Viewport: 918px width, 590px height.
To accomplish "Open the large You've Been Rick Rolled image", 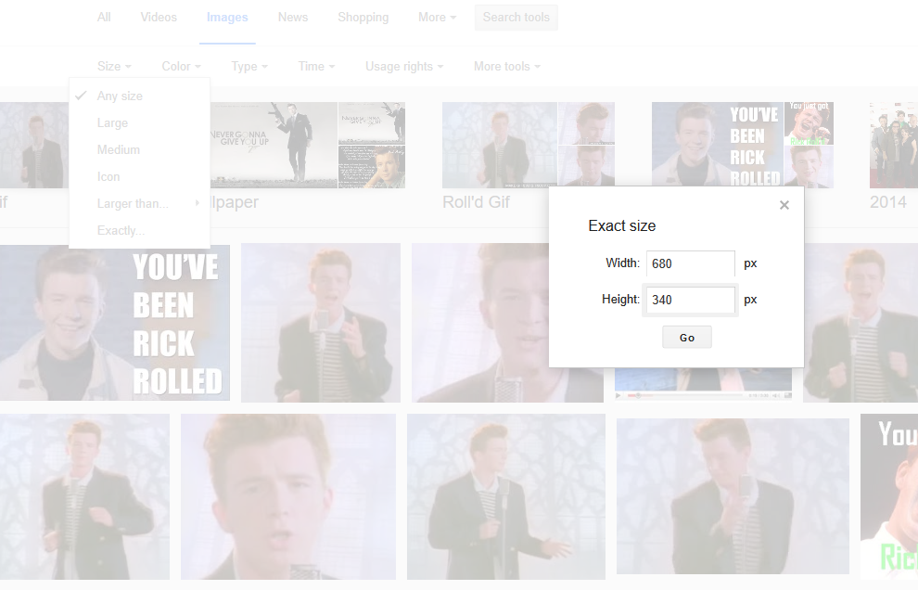I will point(115,323).
